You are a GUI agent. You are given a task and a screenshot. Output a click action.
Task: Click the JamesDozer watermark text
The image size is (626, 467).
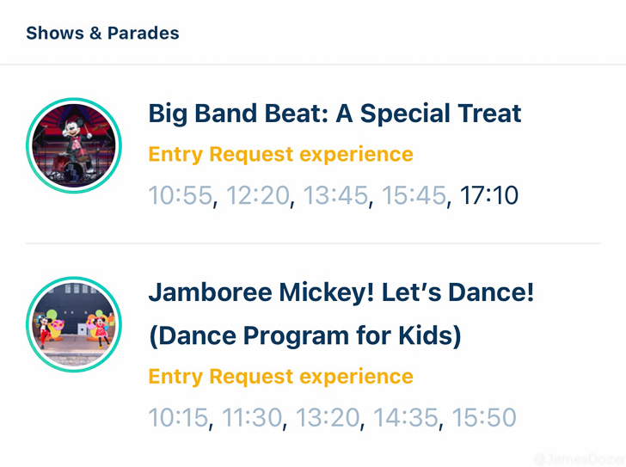click(580, 459)
